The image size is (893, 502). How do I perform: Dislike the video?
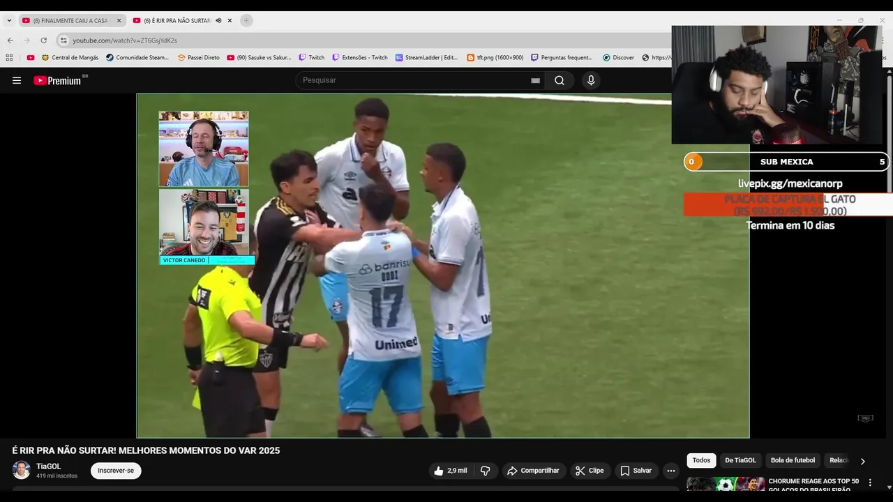pyautogui.click(x=486, y=471)
